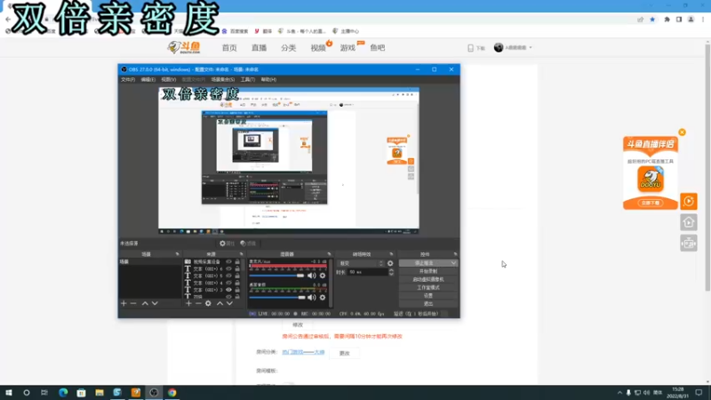Toggle visibility of the 文本 (GDI+) 4 source
This screenshot has height=400, width=711.
pyautogui.click(x=228, y=283)
